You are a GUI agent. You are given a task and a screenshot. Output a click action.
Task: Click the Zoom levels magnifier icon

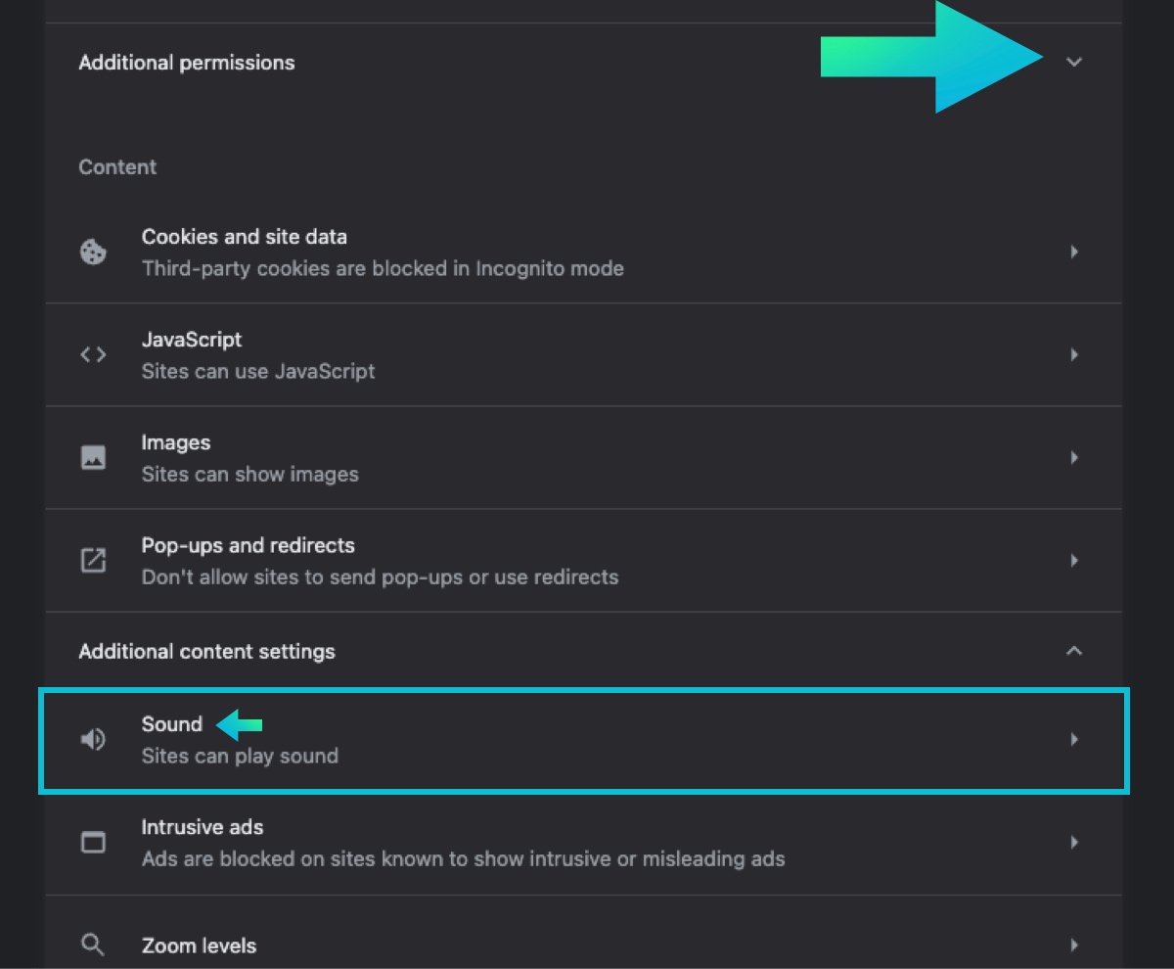pos(93,945)
